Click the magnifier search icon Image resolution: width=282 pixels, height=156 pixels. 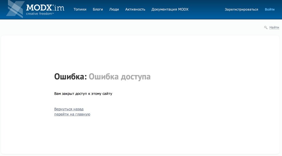click(x=266, y=27)
